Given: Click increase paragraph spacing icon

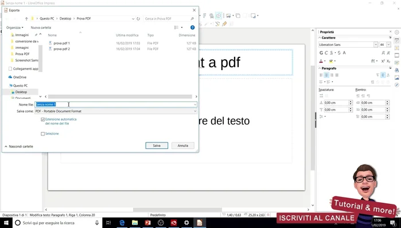Looking at the screenshot, I should pyautogui.click(x=321, y=96).
